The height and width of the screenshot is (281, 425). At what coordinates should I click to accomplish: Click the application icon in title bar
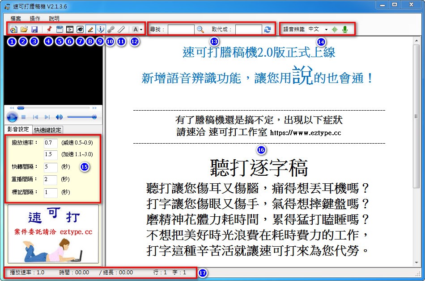(8, 7)
